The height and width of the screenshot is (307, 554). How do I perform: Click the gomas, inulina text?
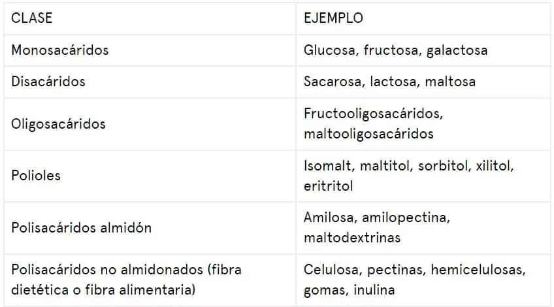[349, 291]
